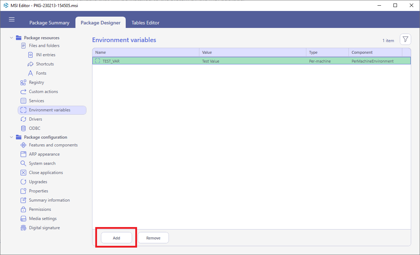Collapse the Package resources tree section

point(11,38)
